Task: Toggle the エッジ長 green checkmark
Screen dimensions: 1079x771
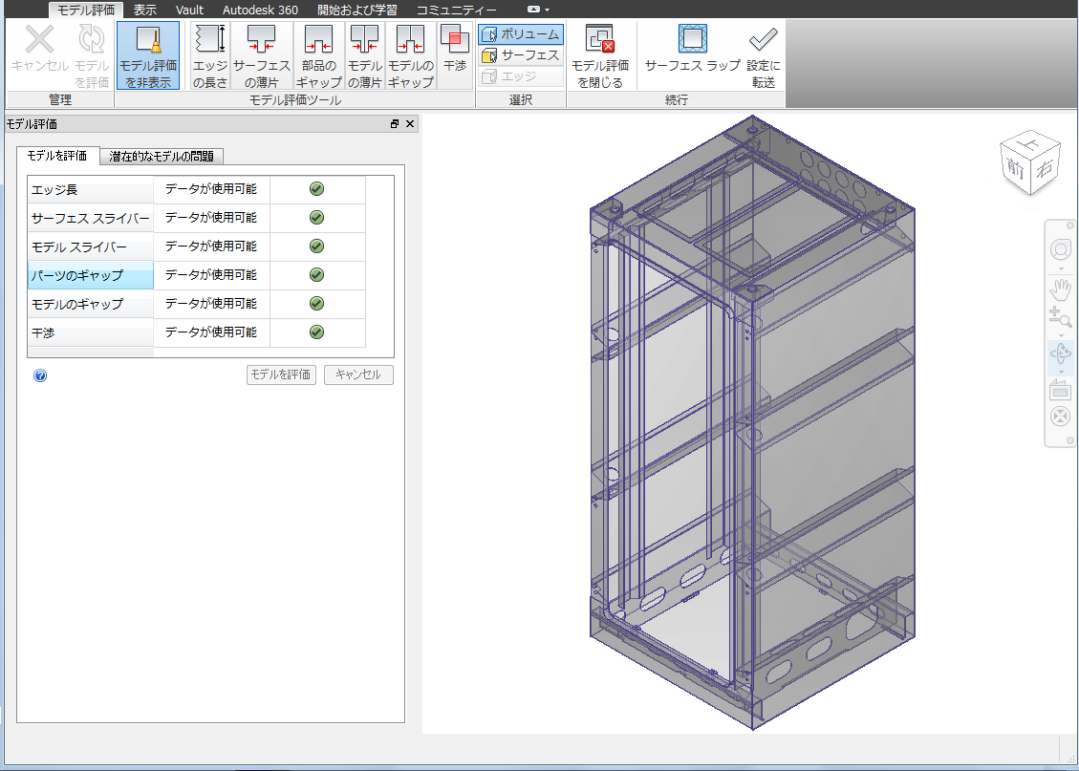Action: click(x=316, y=188)
